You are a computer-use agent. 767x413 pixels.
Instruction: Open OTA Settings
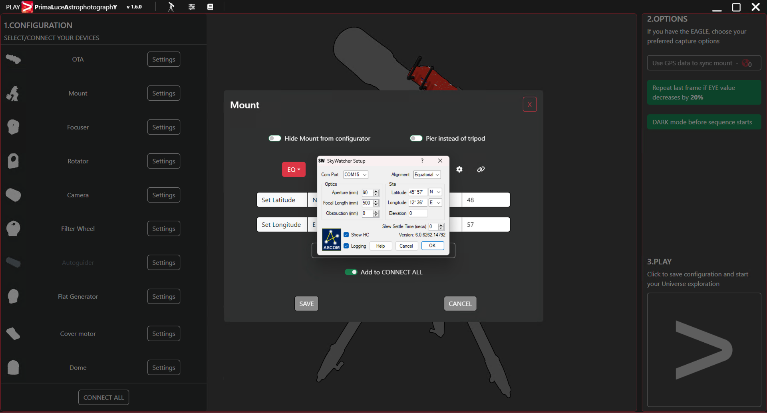(164, 59)
